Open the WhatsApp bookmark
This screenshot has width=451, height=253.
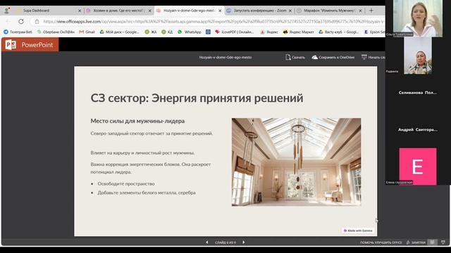[x=190, y=32]
